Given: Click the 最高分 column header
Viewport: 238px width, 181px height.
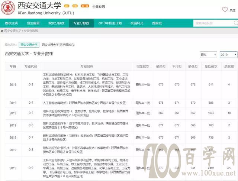Looking at the screenshot, I should [161, 66].
